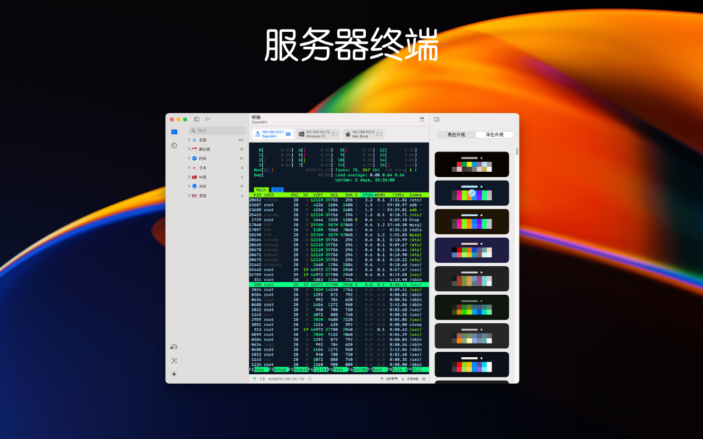Open the history clock icon in left rail
The width and height of the screenshot is (703, 439).
point(174,145)
